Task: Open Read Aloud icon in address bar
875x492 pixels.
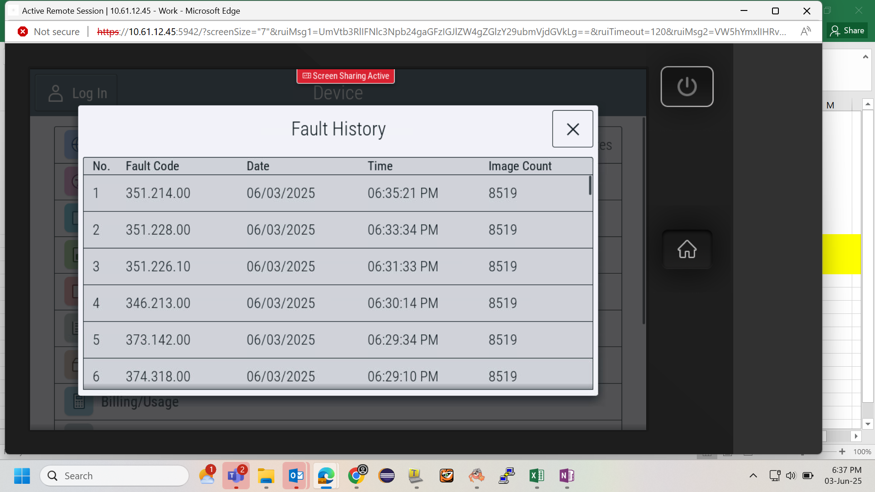Action: [805, 31]
